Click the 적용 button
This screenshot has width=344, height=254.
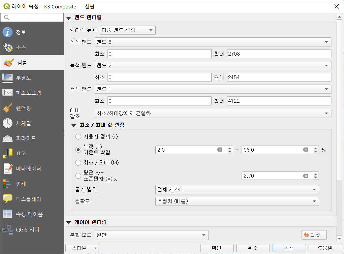(289, 248)
